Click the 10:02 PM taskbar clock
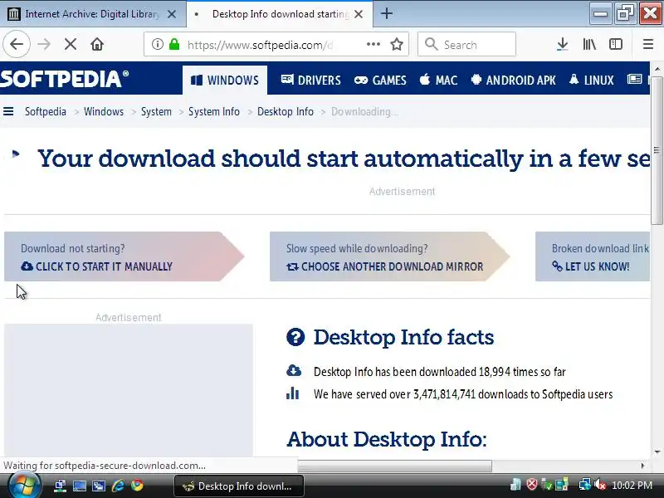Image resolution: width=664 pixels, height=498 pixels. (x=632, y=486)
